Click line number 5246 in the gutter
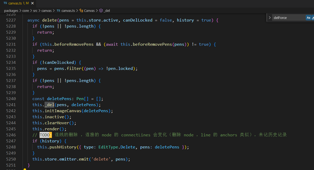This screenshot has width=314, height=170. pyautogui.click(x=11, y=135)
